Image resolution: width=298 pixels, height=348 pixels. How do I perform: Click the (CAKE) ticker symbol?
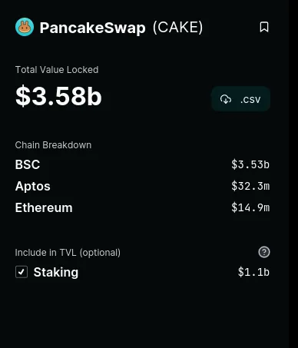pyautogui.click(x=177, y=27)
